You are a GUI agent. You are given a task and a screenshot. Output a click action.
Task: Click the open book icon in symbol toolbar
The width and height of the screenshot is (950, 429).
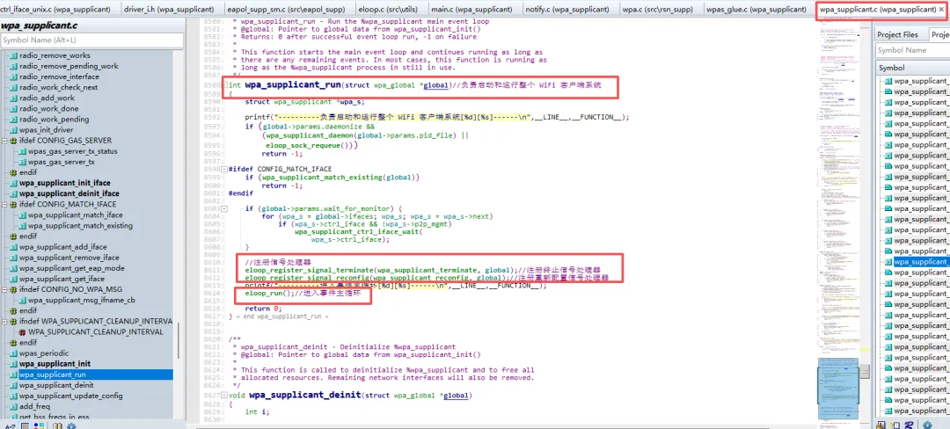point(57,426)
